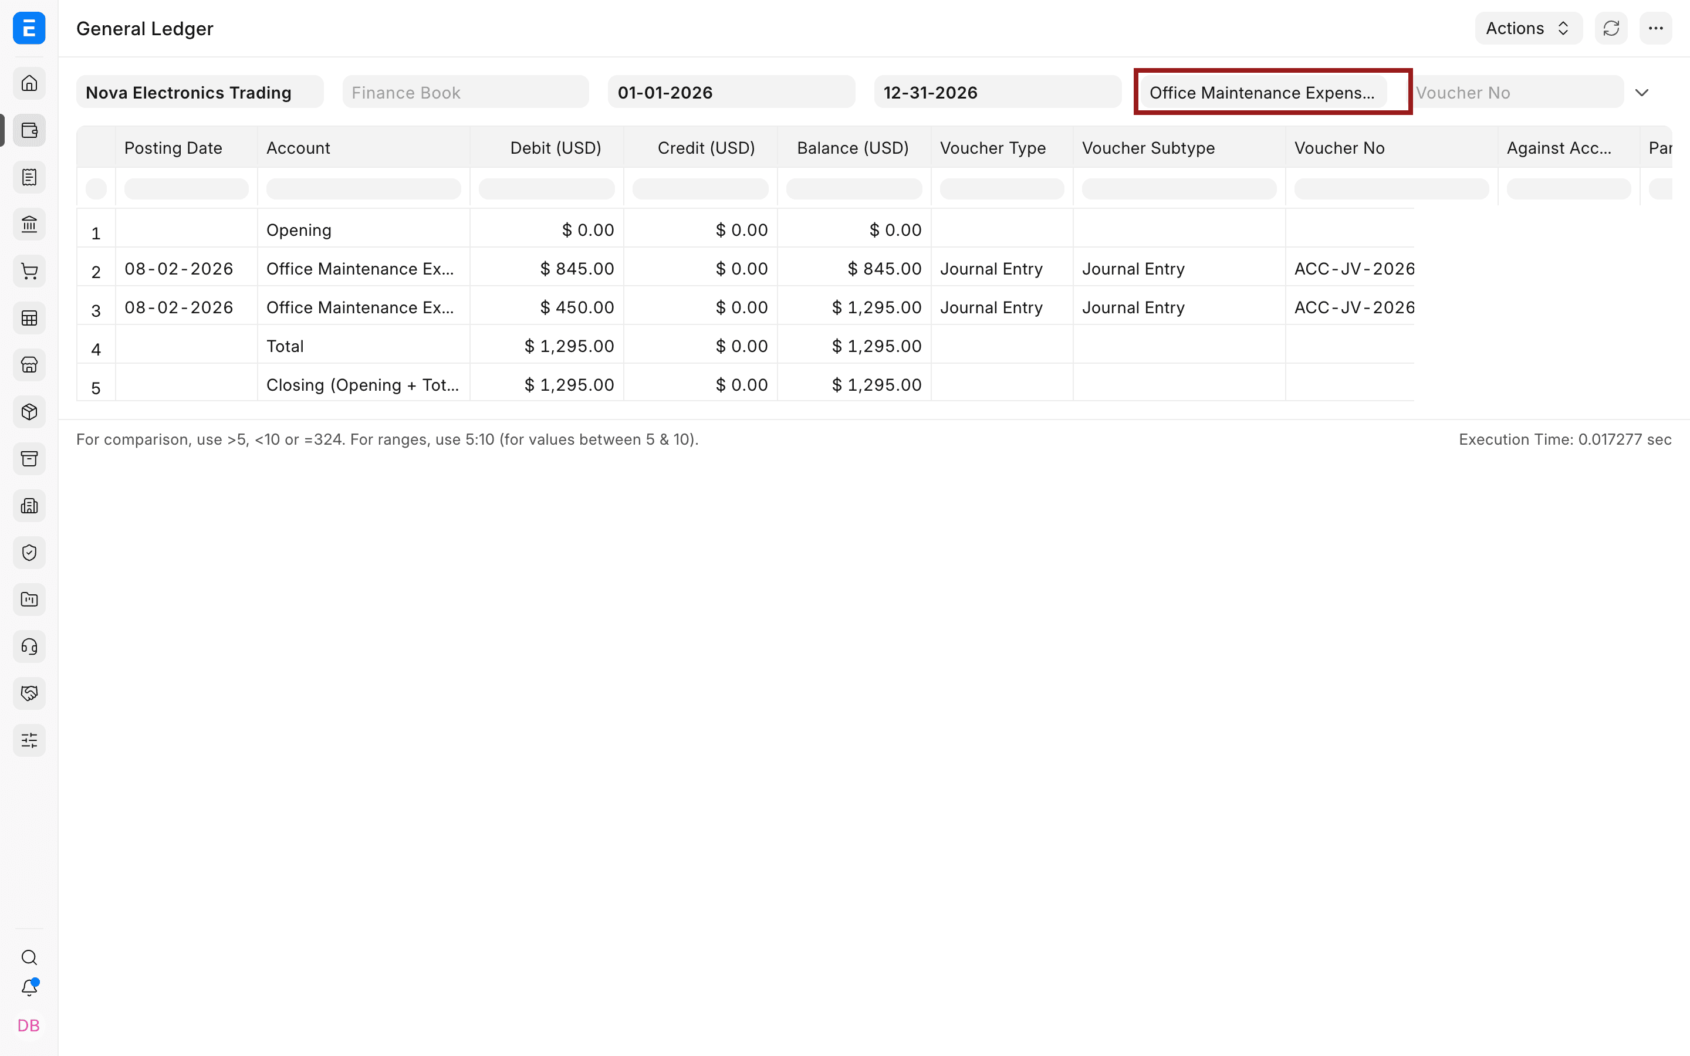This screenshot has width=1690, height=1056.
Task: Click the Debit (USD) column header
Action: click(x=547, y=147)
